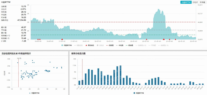Click the last red triangle before 22-01-01
The width and height of the screenshot is (207, 95).
175,39
